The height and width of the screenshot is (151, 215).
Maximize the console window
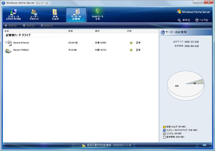pos(201,2)
